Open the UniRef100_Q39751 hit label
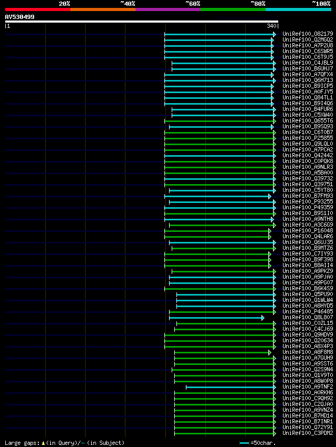 point(308,184)
